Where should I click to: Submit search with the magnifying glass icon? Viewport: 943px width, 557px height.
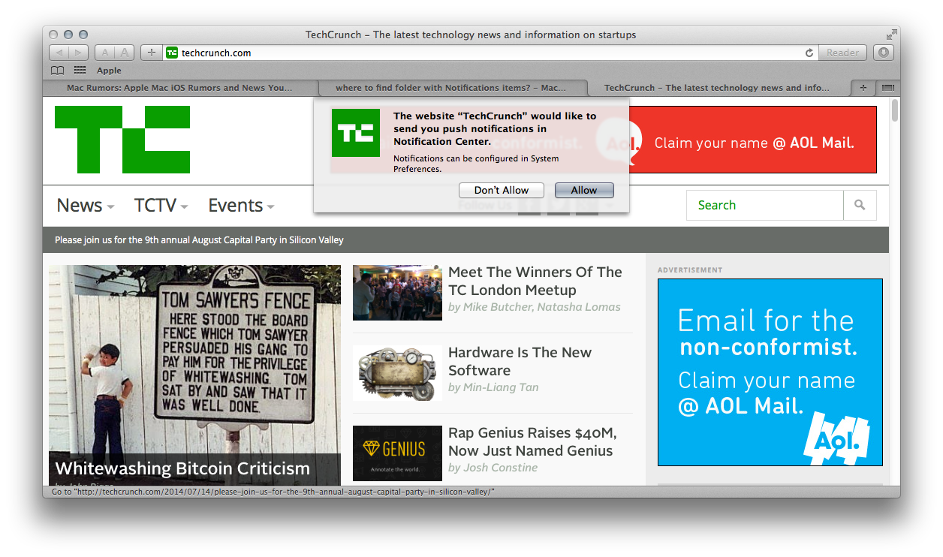[x=860, y=205]
